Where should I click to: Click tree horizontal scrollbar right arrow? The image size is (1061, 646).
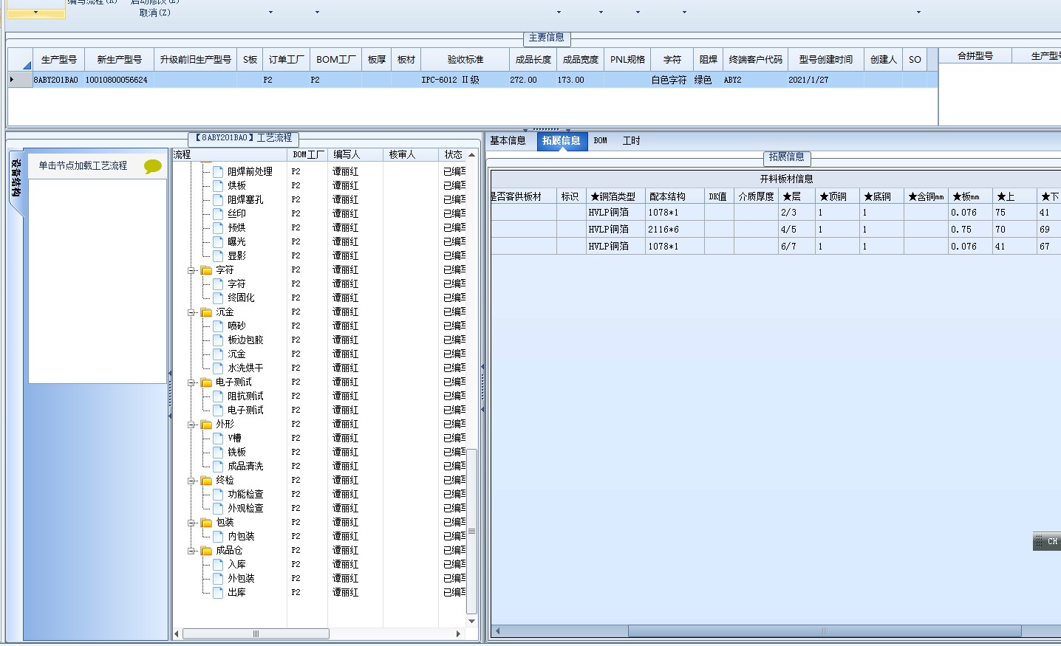pos(458,633)
